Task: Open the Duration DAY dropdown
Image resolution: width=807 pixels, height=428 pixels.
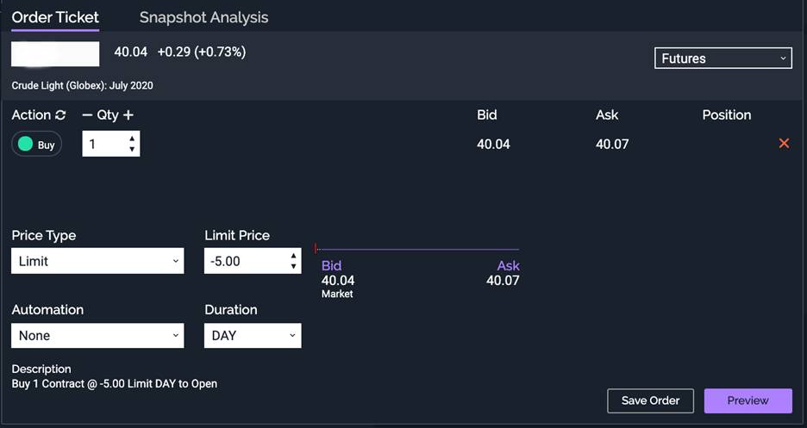Action: coord(253,336)
